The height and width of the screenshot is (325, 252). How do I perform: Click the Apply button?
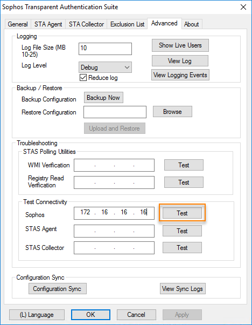tap(182, 315)
